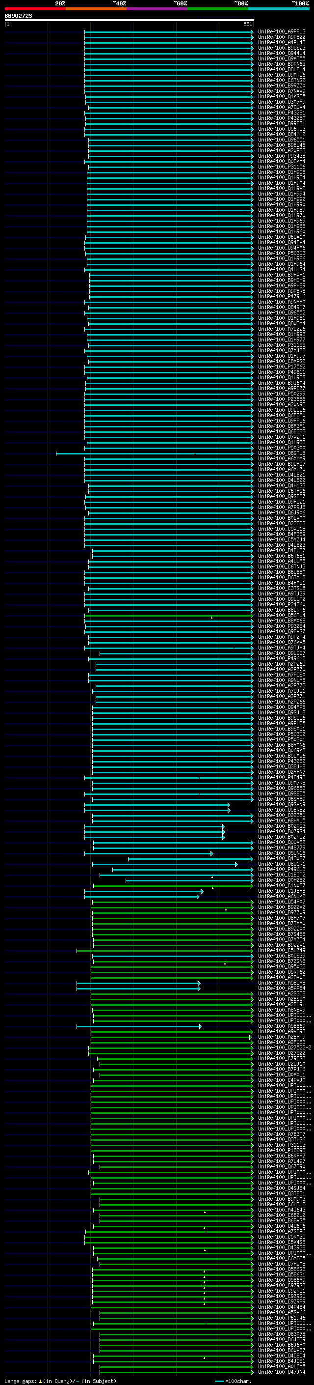Select the UniRef100_O22338 label
Viewport: 314px width, 1385px height.
[281, 523]
